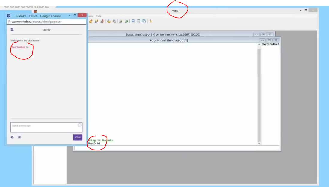Viewport: 329px width, 187px height.
Task: Click the emoticon picker in message box
Action: pyautogui.click(x=79, y=125)
